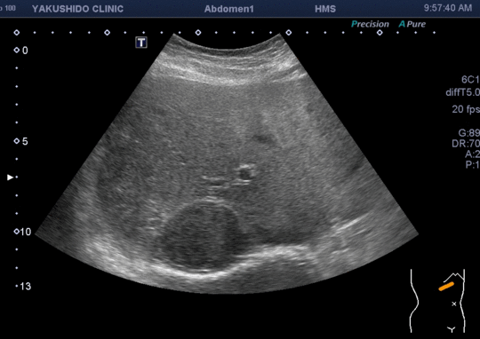This screenshot has height=339, width=480.
Task: Toggle the ApliPure indicator
Action: (x=412, y=24)
